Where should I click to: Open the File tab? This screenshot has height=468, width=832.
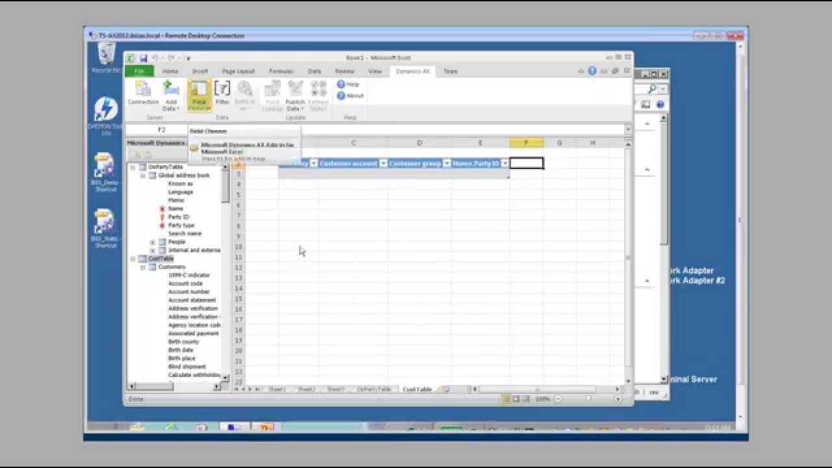(139, 71)
